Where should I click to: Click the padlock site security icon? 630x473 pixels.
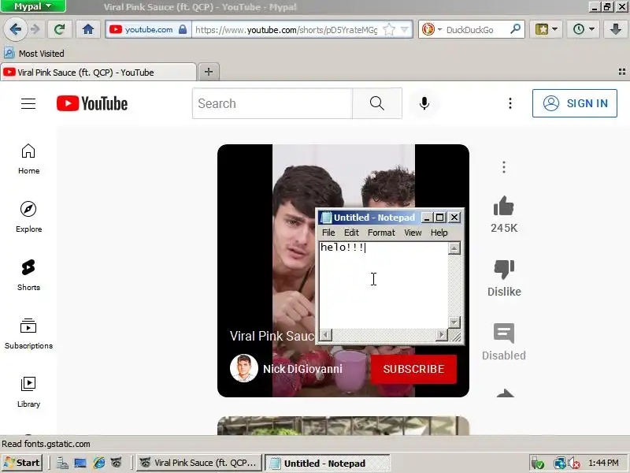pos(183,29)
